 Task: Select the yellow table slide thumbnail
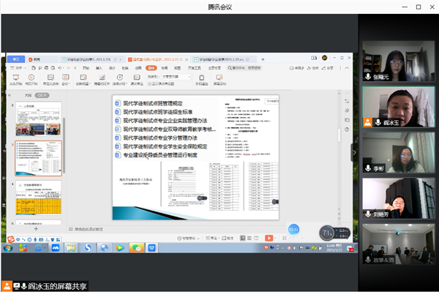39,198
